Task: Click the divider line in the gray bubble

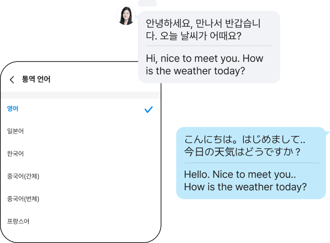Action: click(x=208, y=46)
